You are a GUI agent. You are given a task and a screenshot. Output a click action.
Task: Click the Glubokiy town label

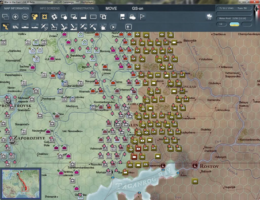coord(214,83)
